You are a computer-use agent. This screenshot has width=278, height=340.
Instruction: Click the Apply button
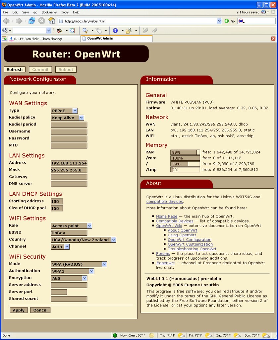click(x=19, y=310)
